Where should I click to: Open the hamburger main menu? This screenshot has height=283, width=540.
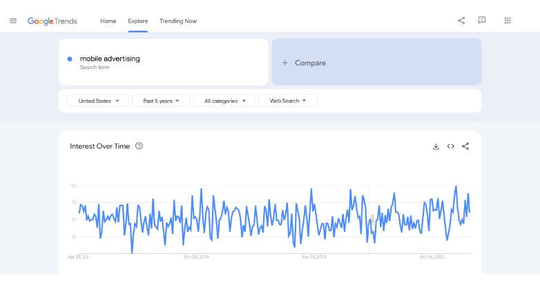coord(13,21)
